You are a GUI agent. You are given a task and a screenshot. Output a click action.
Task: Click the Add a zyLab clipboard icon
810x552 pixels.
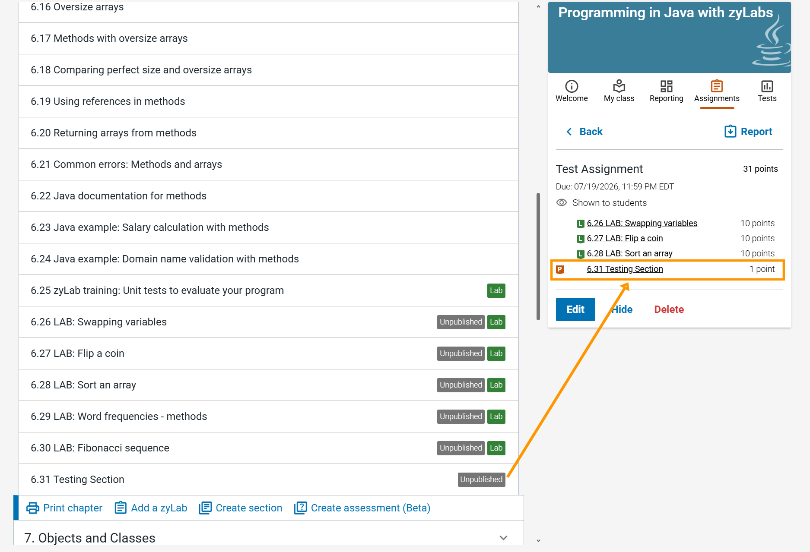click(x=121, y=508)
